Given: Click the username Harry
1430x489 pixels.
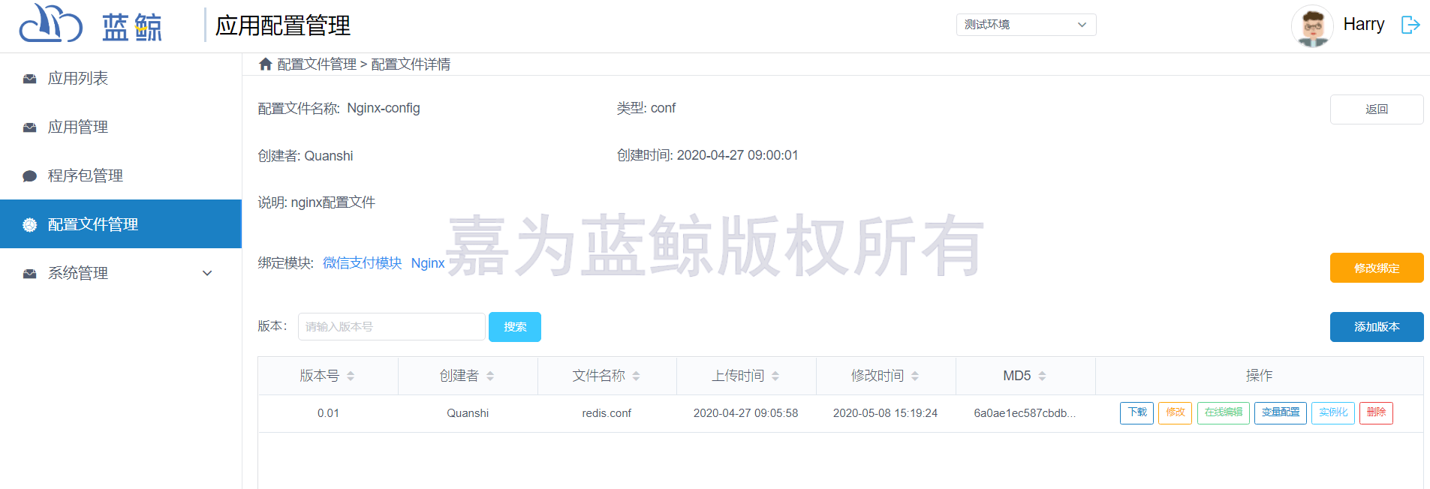Looking at the screenshot, I should (1363, 25).
